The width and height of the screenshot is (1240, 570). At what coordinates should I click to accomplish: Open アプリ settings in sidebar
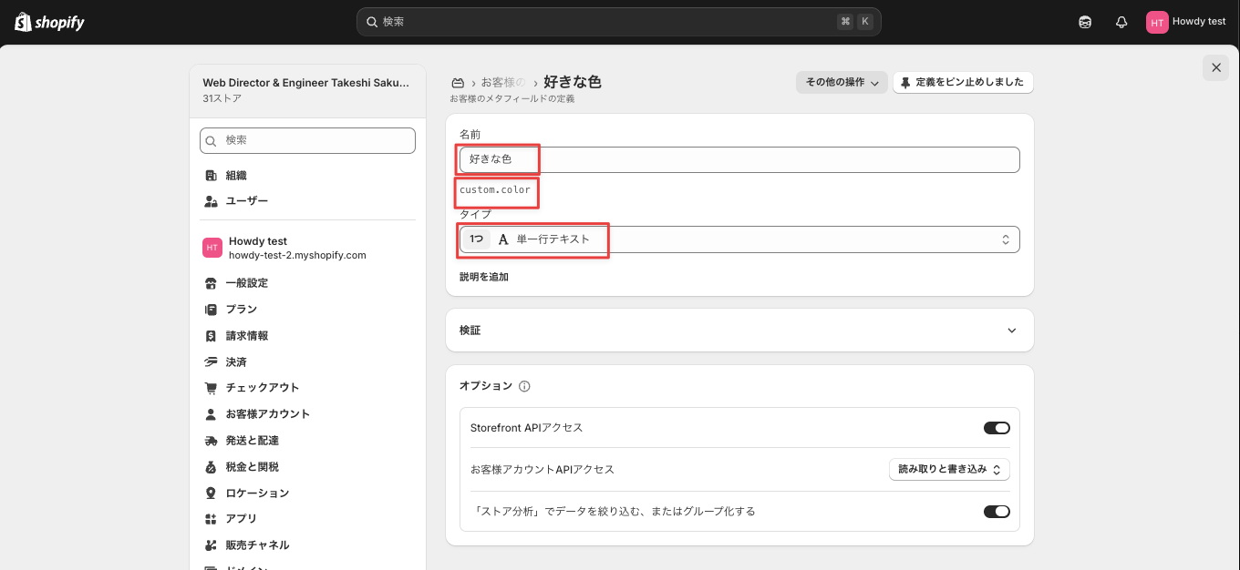click(242, 518)
